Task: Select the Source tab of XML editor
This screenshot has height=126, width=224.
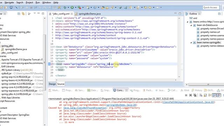Action: click(61, 84)
